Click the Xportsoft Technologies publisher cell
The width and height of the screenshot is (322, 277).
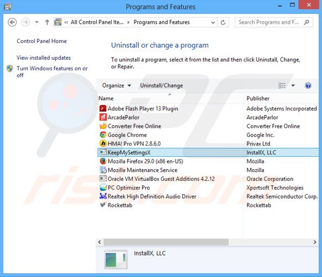(x=275, y=187)
